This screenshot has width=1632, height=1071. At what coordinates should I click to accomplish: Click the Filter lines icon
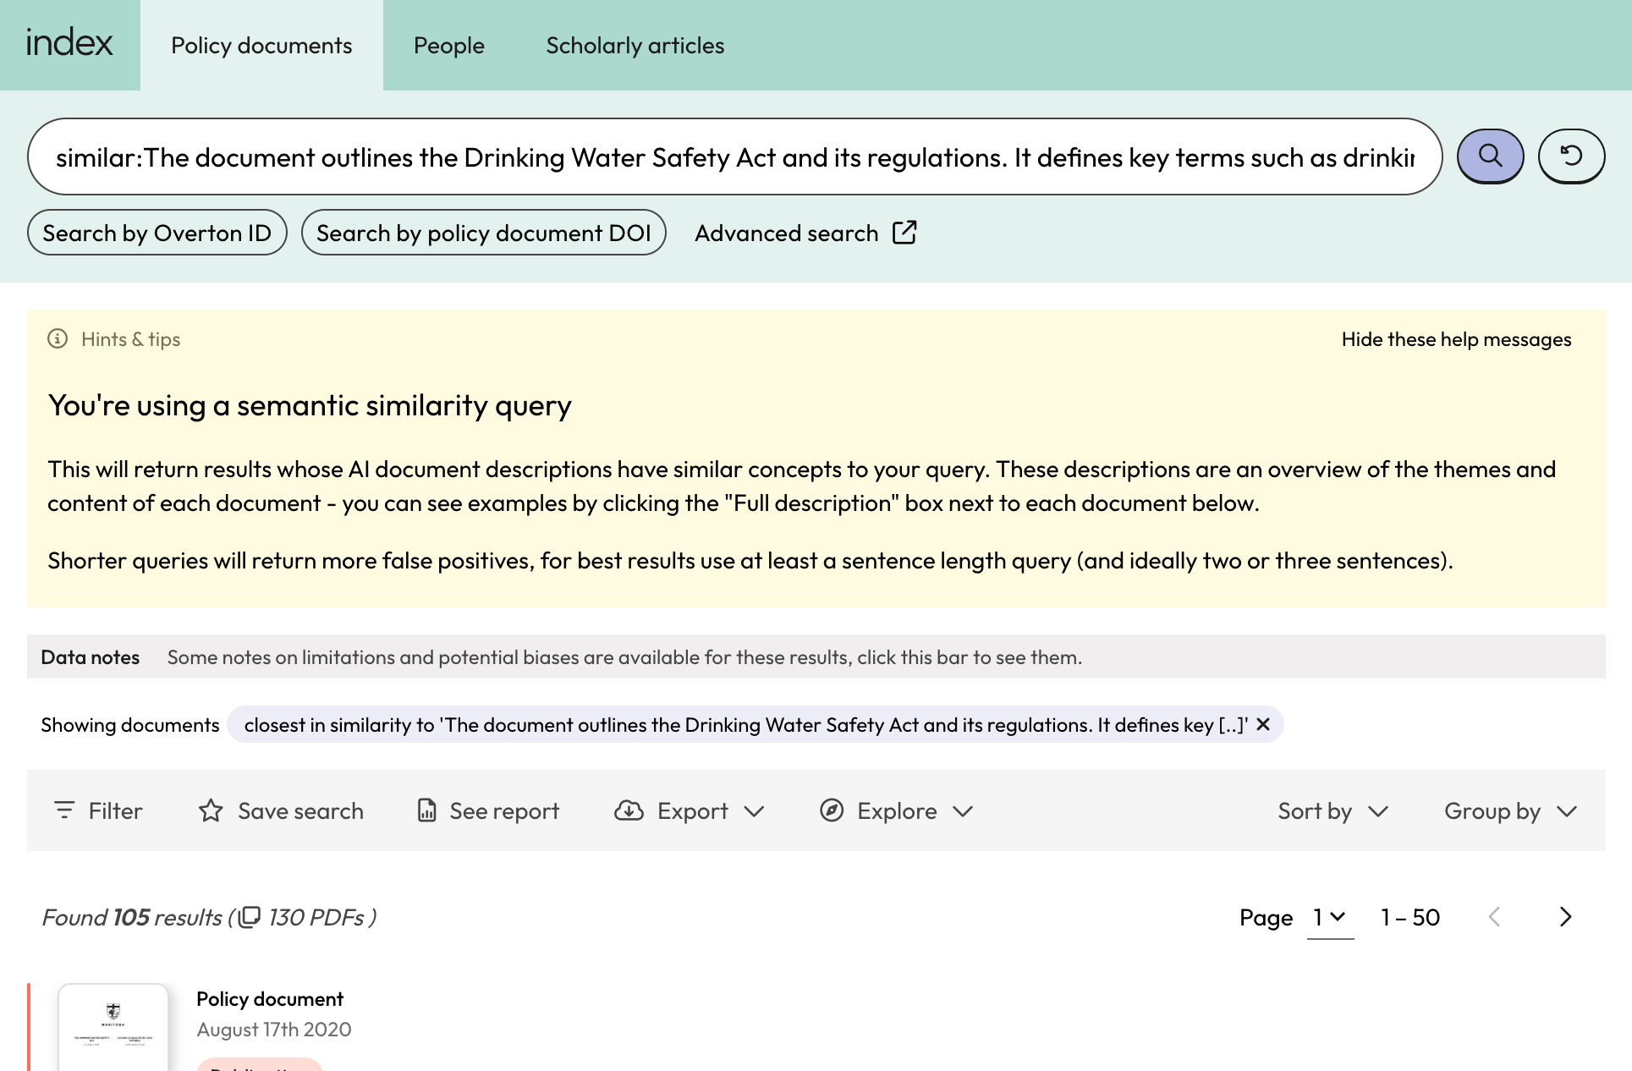click(64, 810)
